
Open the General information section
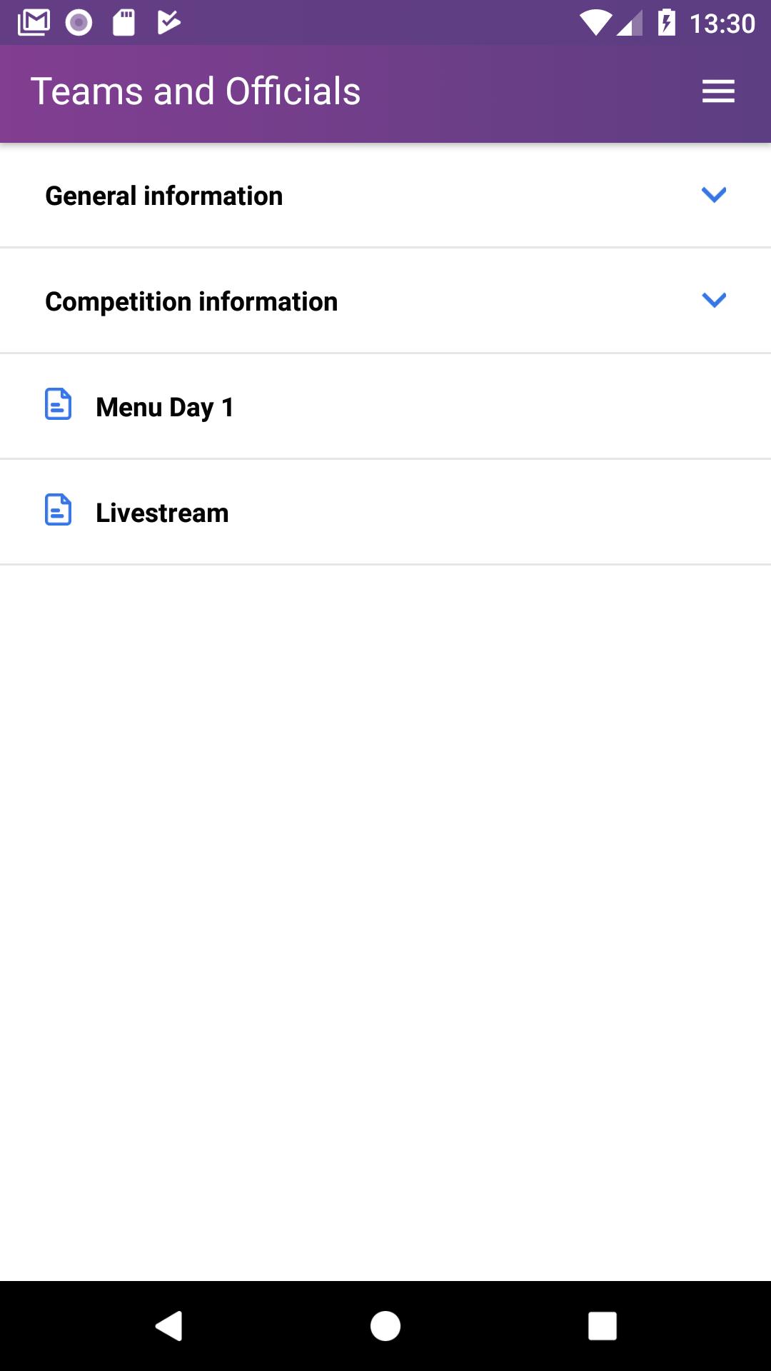[385, 196]
